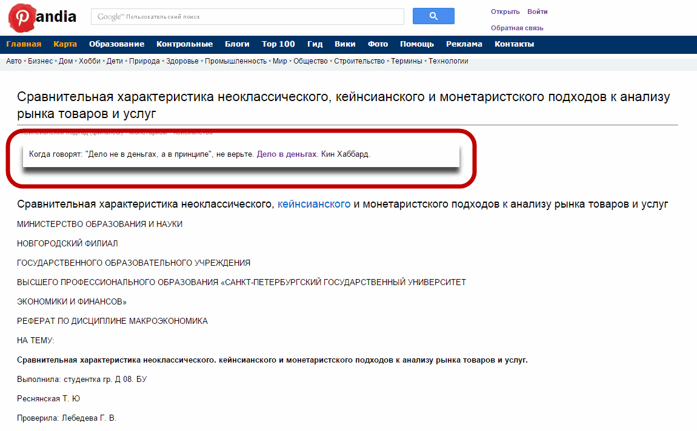This screenshot has width=697, height=431.
Task: Select Образование in the navigation bar
Action: tap(116, 44)
